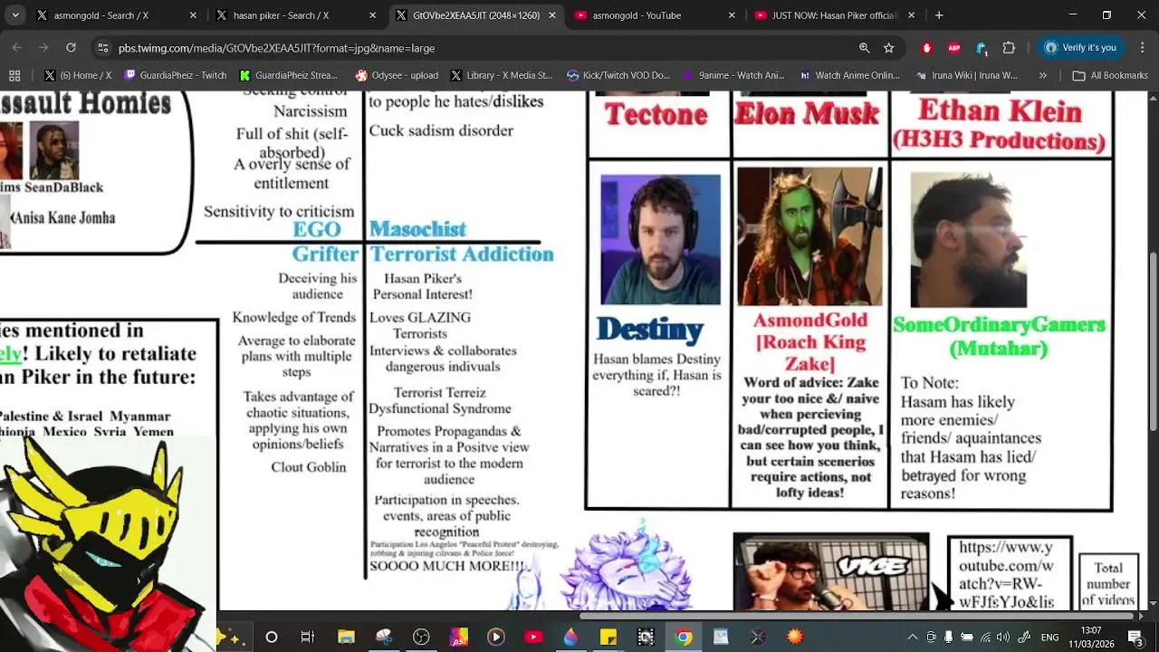
Task: Click the 'Terrorist Addiction' blue heading
Action: (x=462, y=254)
